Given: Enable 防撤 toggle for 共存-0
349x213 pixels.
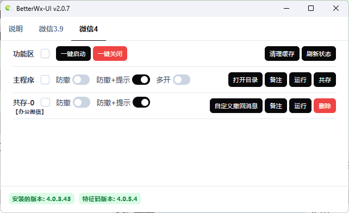Looking at the screenshot, I should point(82,102).
